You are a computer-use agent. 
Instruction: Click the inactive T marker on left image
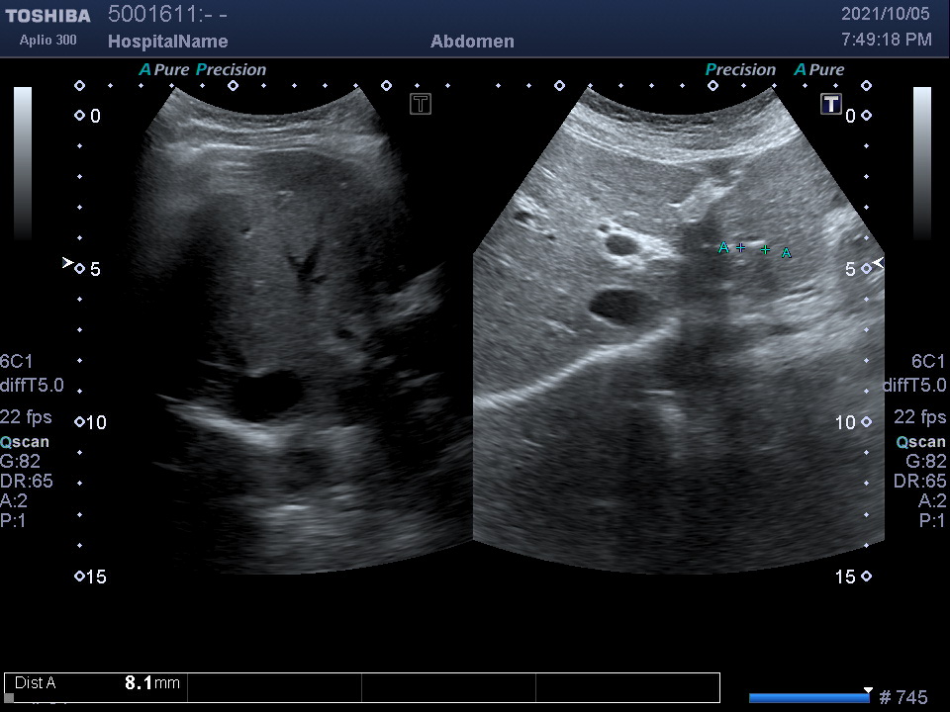421,104
